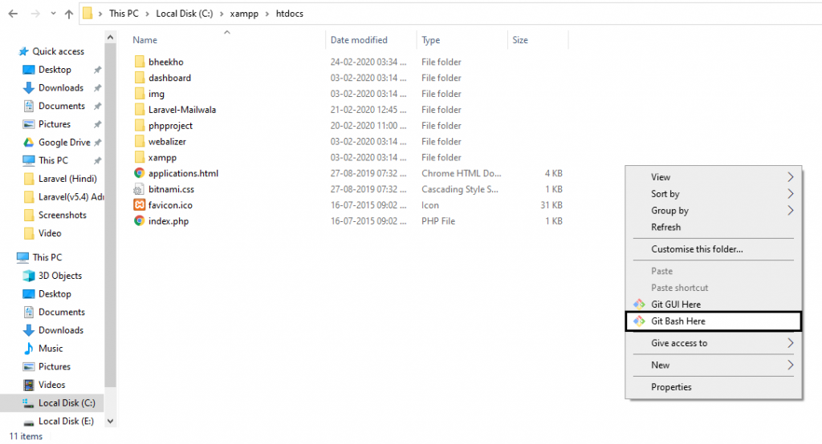Click the Music icon in the sidebar
822x444 pixels.
(29, 349)
